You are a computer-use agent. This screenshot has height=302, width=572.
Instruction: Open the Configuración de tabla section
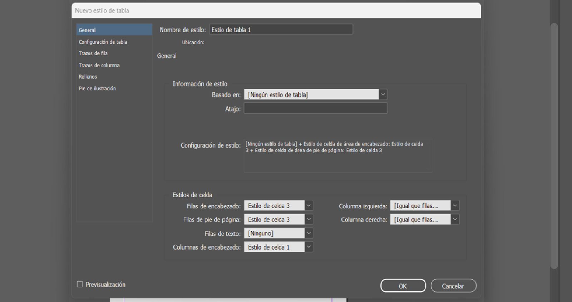103,42
